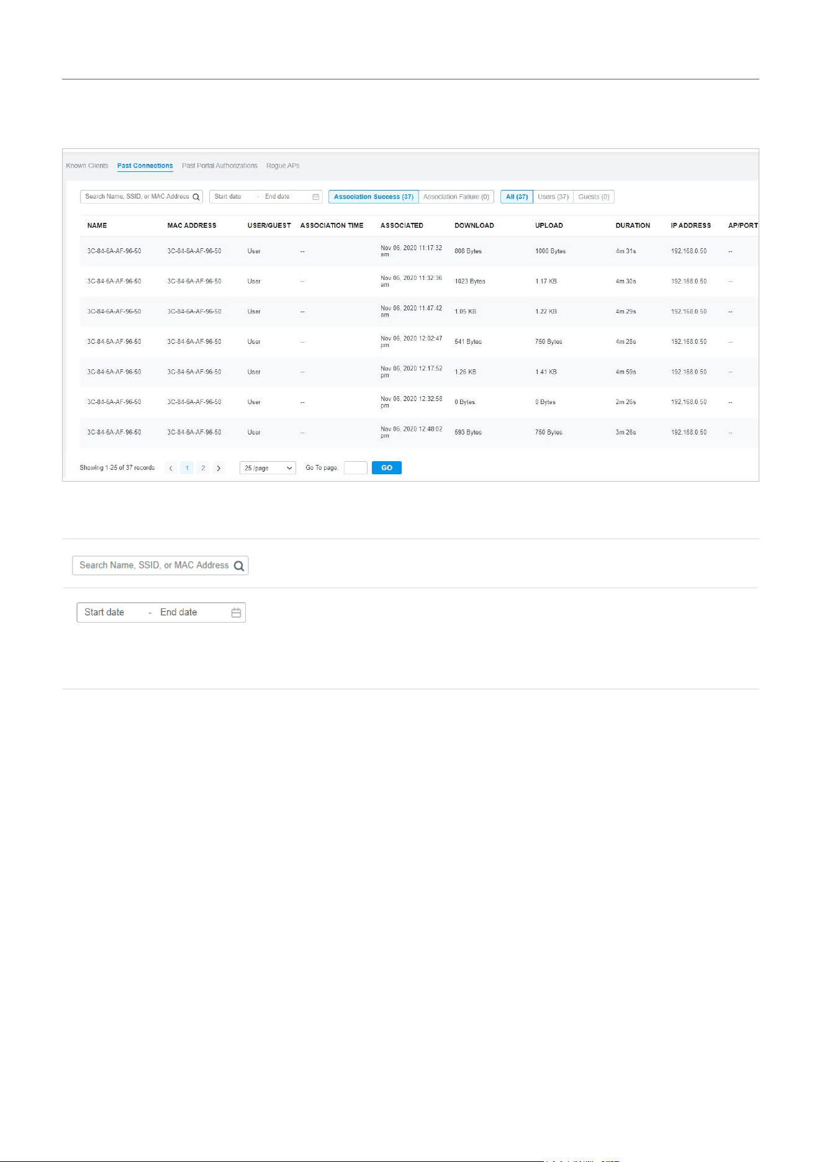Filter by Users (37)
Screen dimensions: 822x1162
[553, 197]
